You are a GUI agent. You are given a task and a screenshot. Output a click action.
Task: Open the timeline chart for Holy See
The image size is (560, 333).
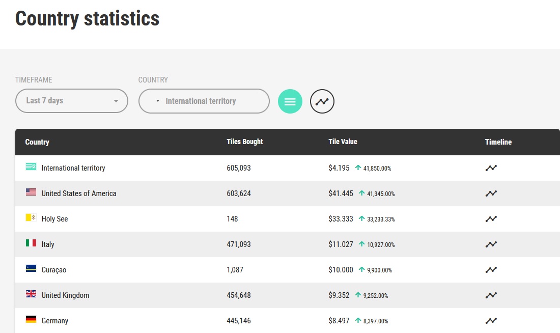[x=491, y=218]
